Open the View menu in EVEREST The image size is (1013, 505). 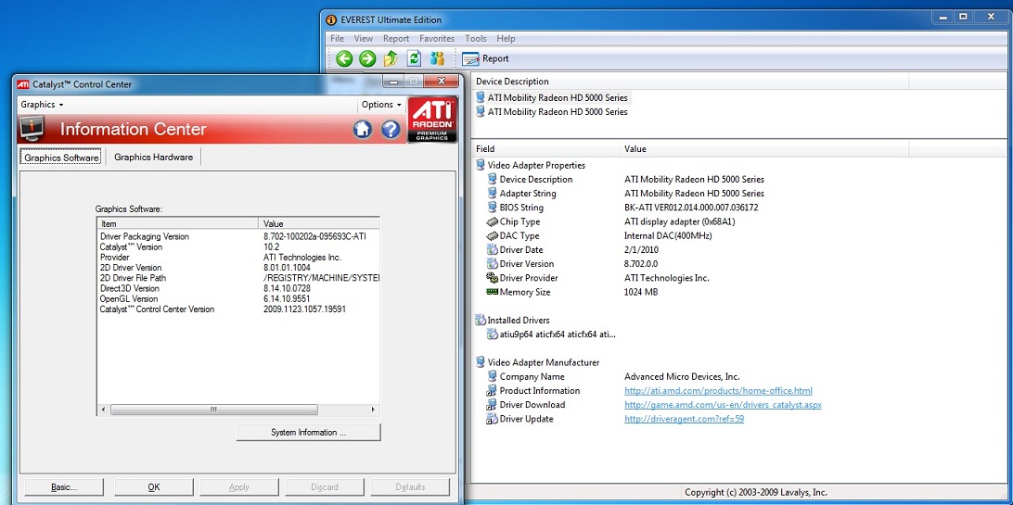click(x=364, y=39)
